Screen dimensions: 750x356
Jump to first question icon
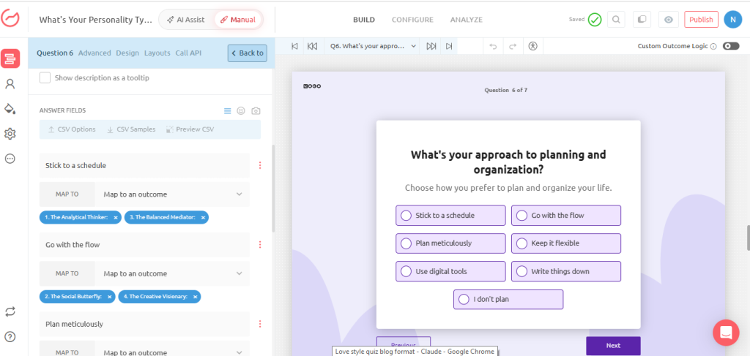pyautogui.click(x=294, y=46)
